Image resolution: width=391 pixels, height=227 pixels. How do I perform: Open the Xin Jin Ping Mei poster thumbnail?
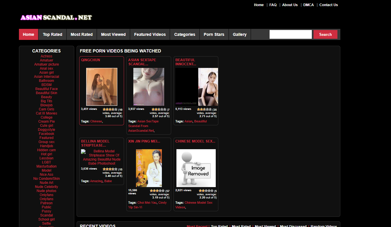point(149,168)
